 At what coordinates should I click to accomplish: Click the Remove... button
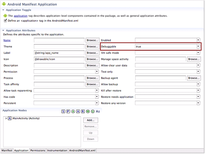pyautogui.click(x=91, y=127)
